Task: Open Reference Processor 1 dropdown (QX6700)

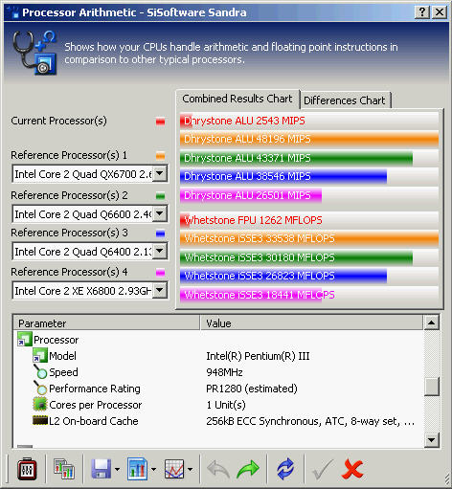Action: [x=160, y=174]
